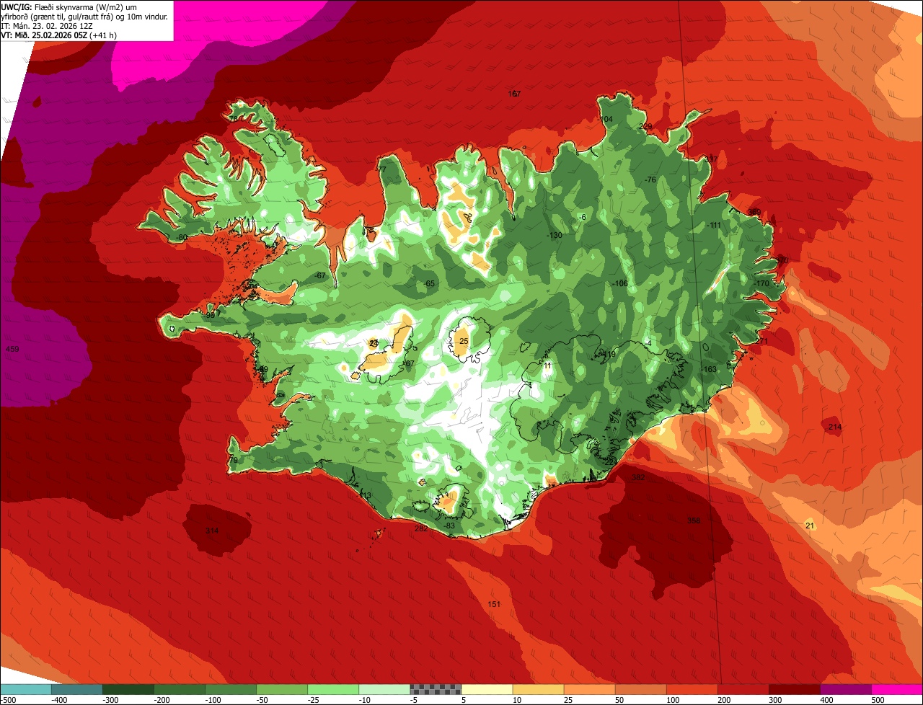
Task: Click the legend swatch between -100 and -50
Action: 231,689
